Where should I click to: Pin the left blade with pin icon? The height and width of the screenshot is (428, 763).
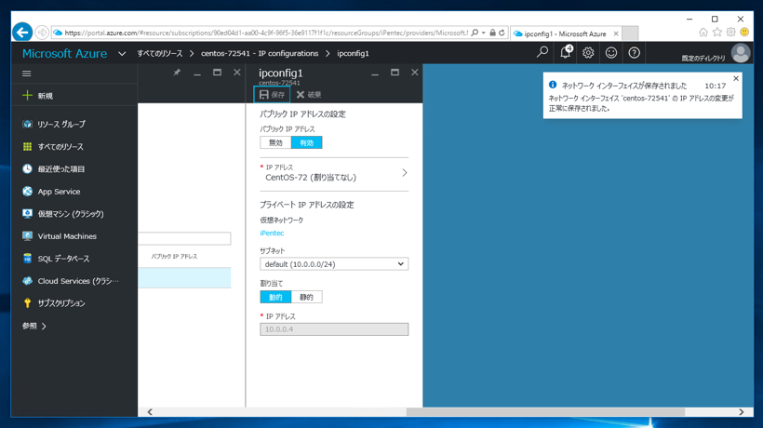[x=177, y=73]
